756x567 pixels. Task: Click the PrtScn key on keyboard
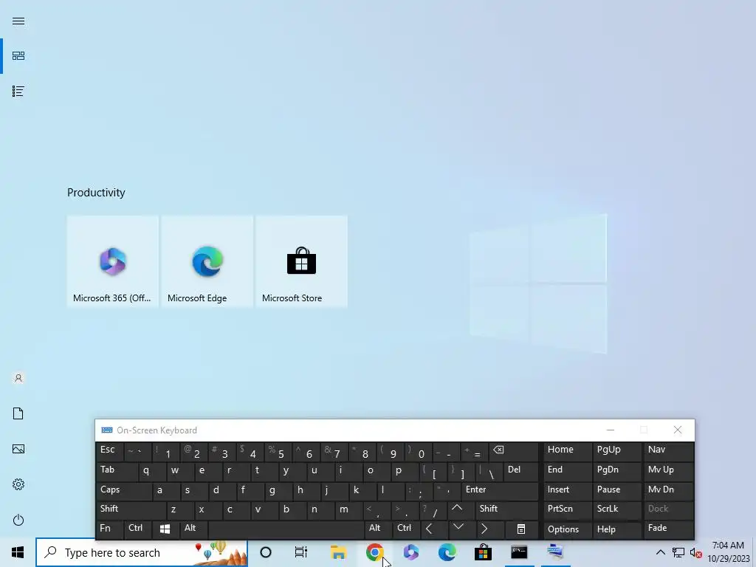coord(568,510)
